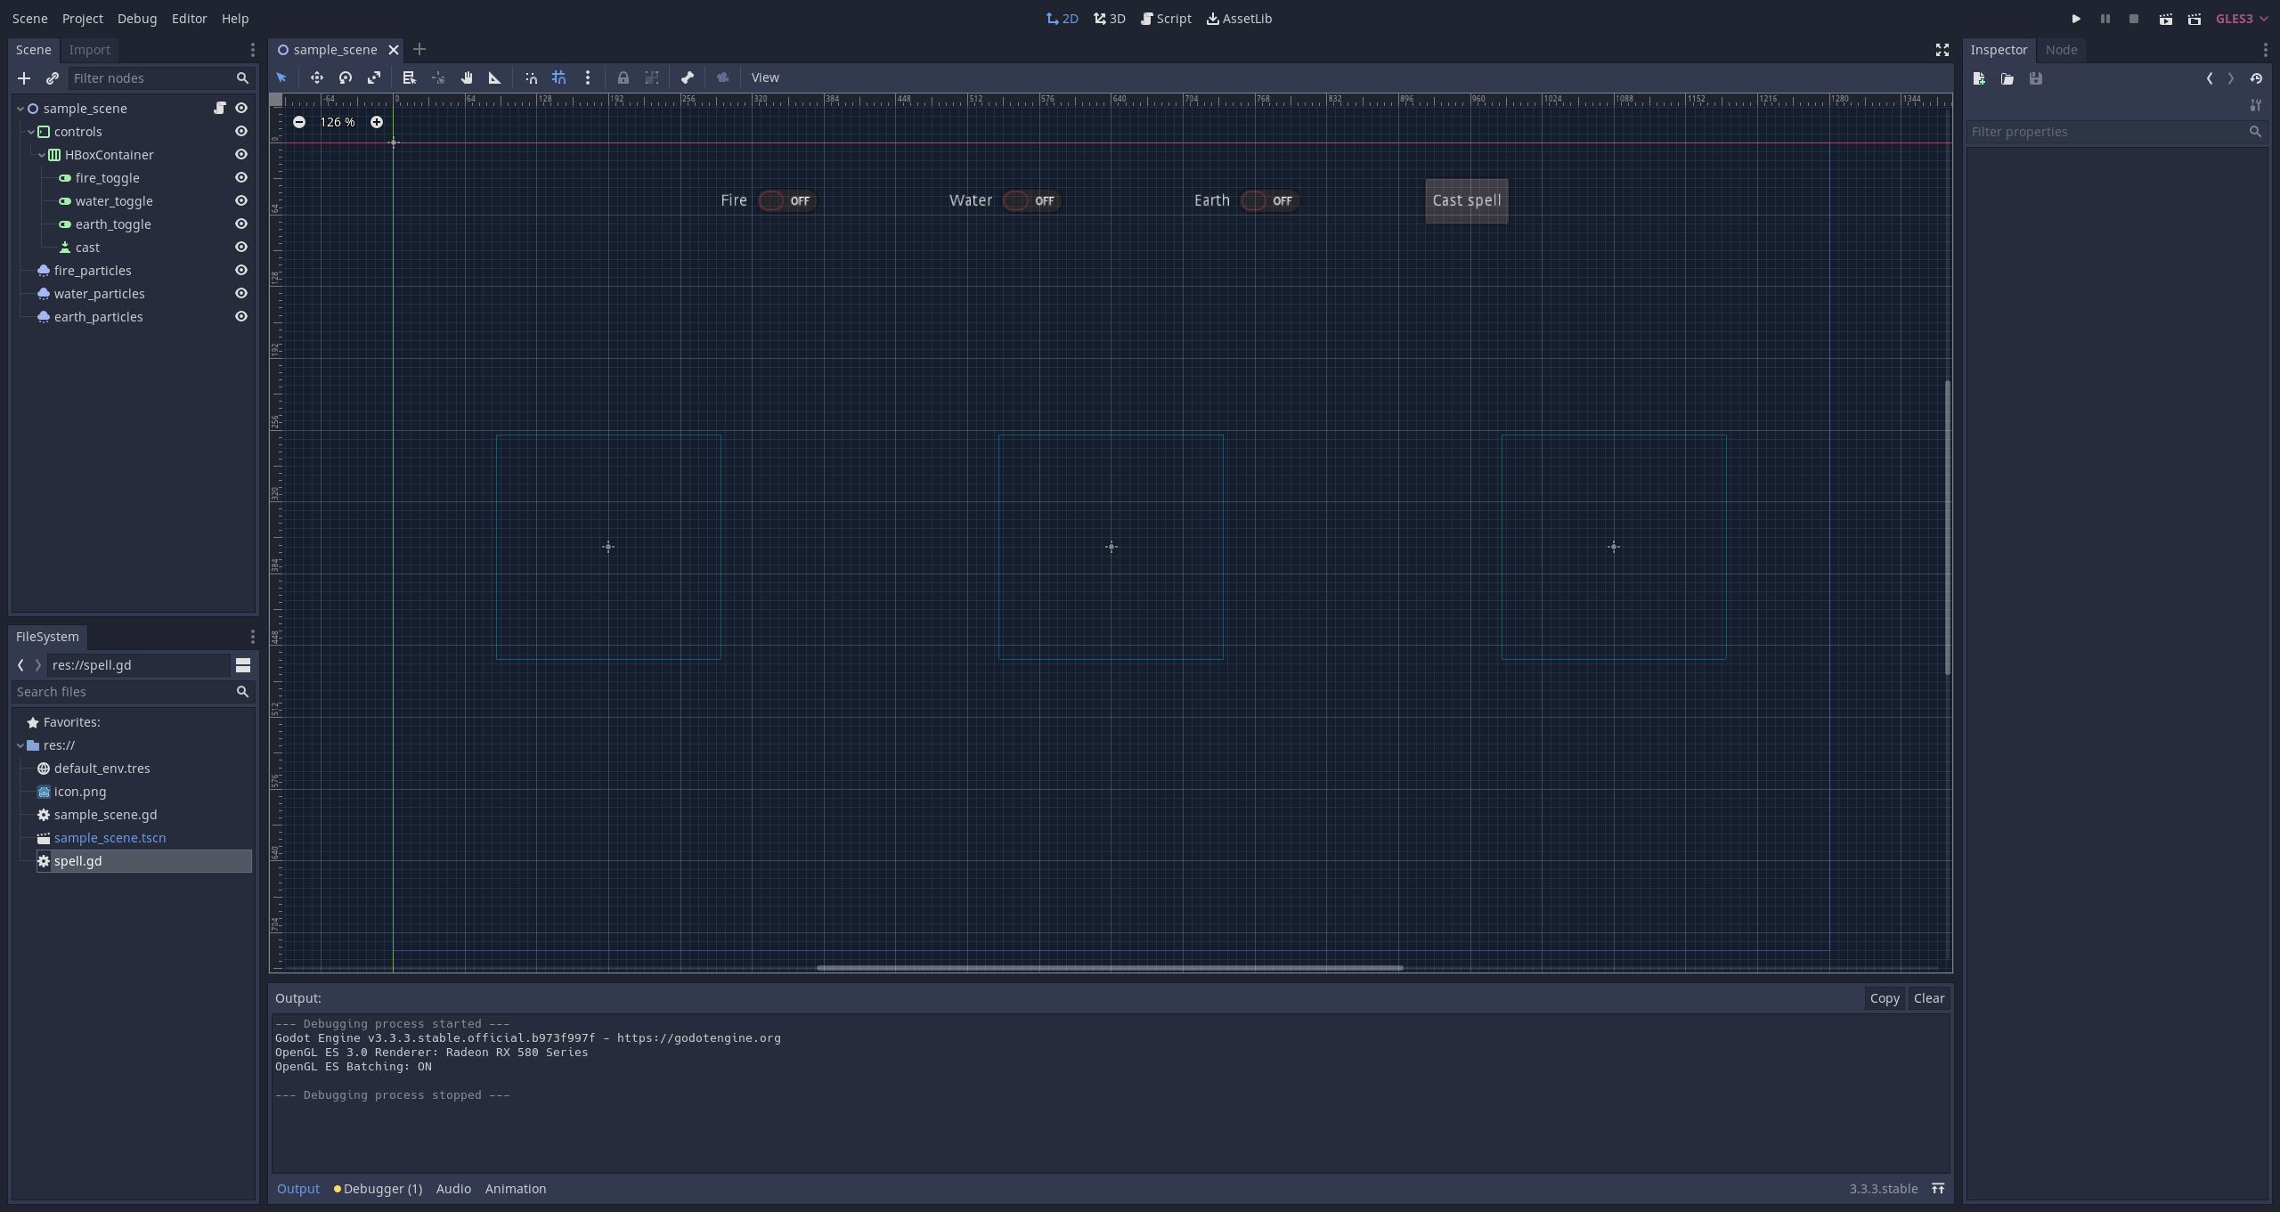Screen dimensions: 2280x1212
Task: Activate the Rotate Mode tool
Action: click(346, 77)
